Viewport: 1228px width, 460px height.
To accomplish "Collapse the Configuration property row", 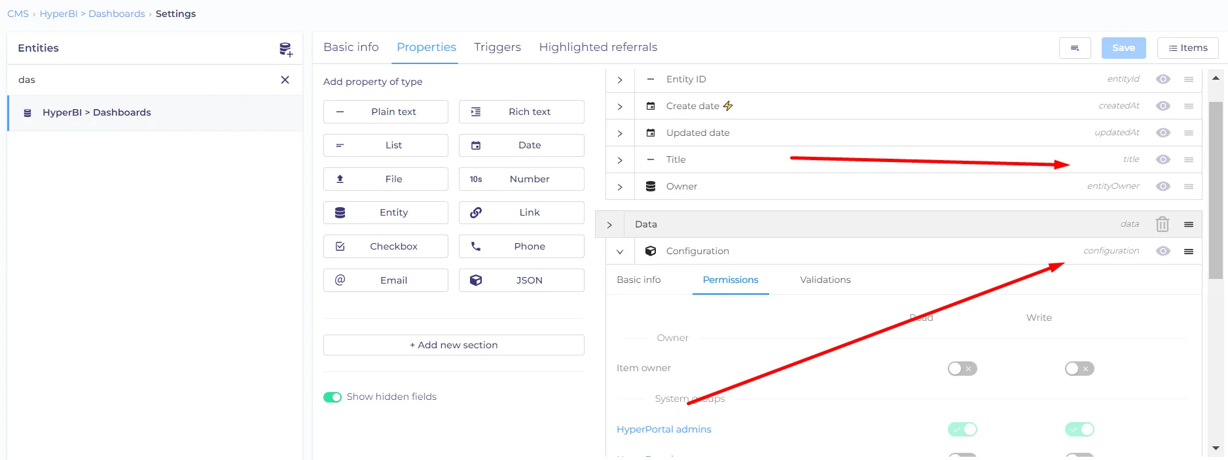I will click(620, 252).
